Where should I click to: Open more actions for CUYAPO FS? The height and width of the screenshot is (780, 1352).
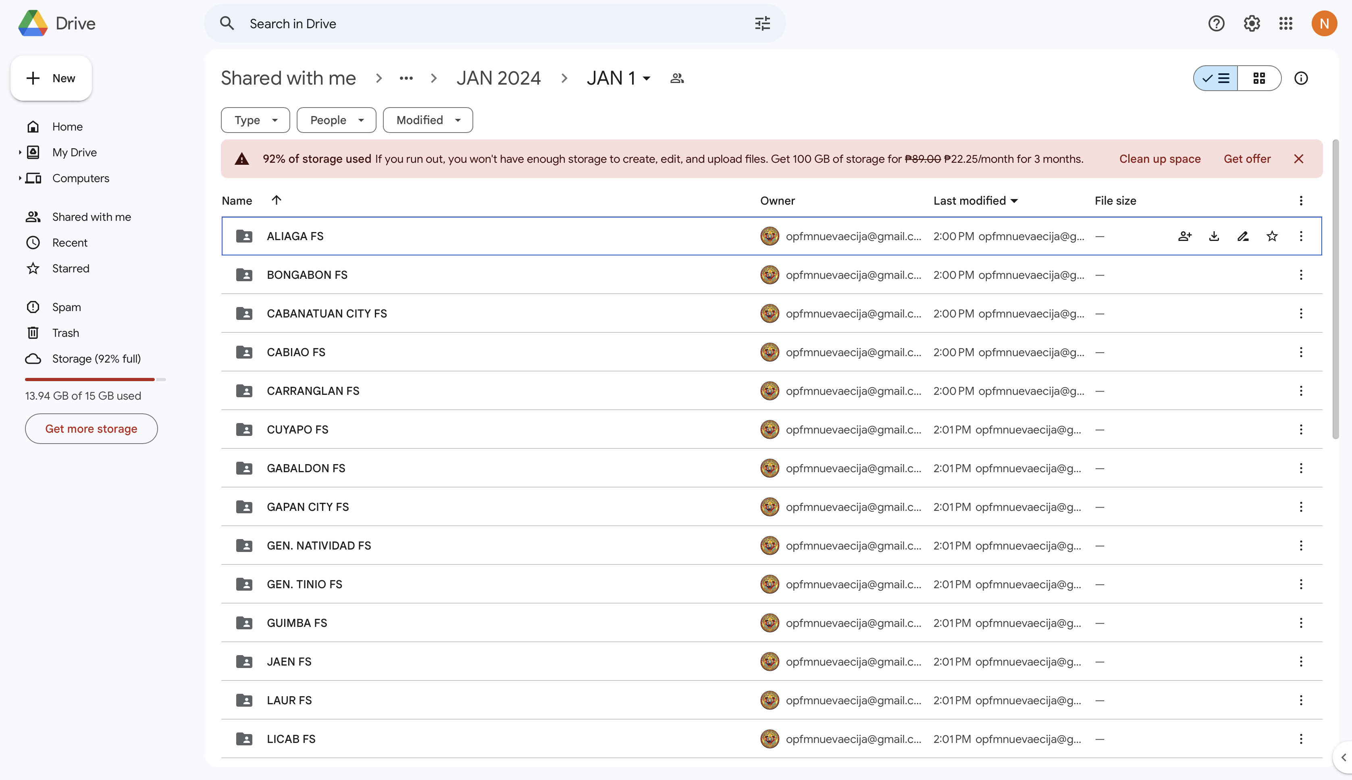pos(1300,429)
